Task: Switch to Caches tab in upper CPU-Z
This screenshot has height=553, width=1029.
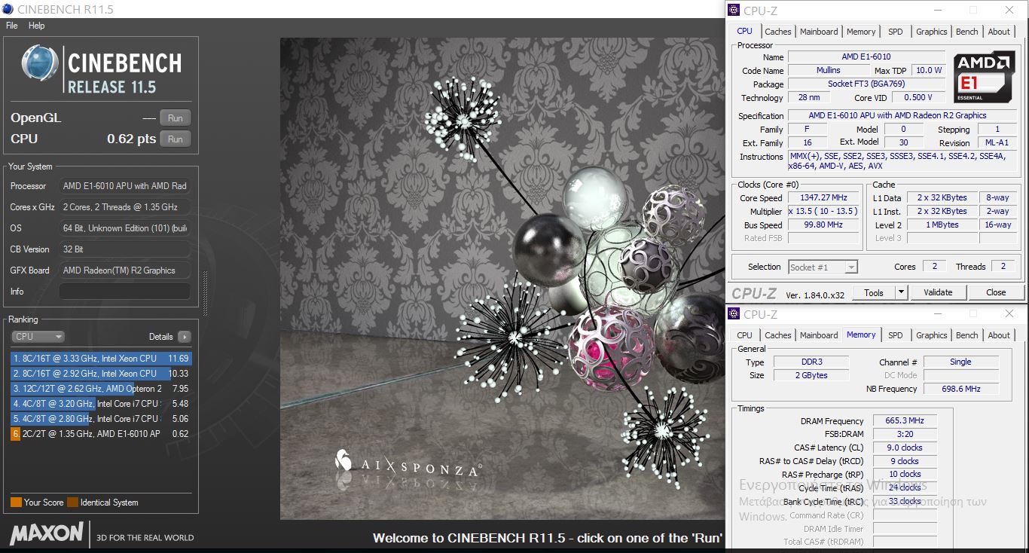Action: [x=778, y=32]
